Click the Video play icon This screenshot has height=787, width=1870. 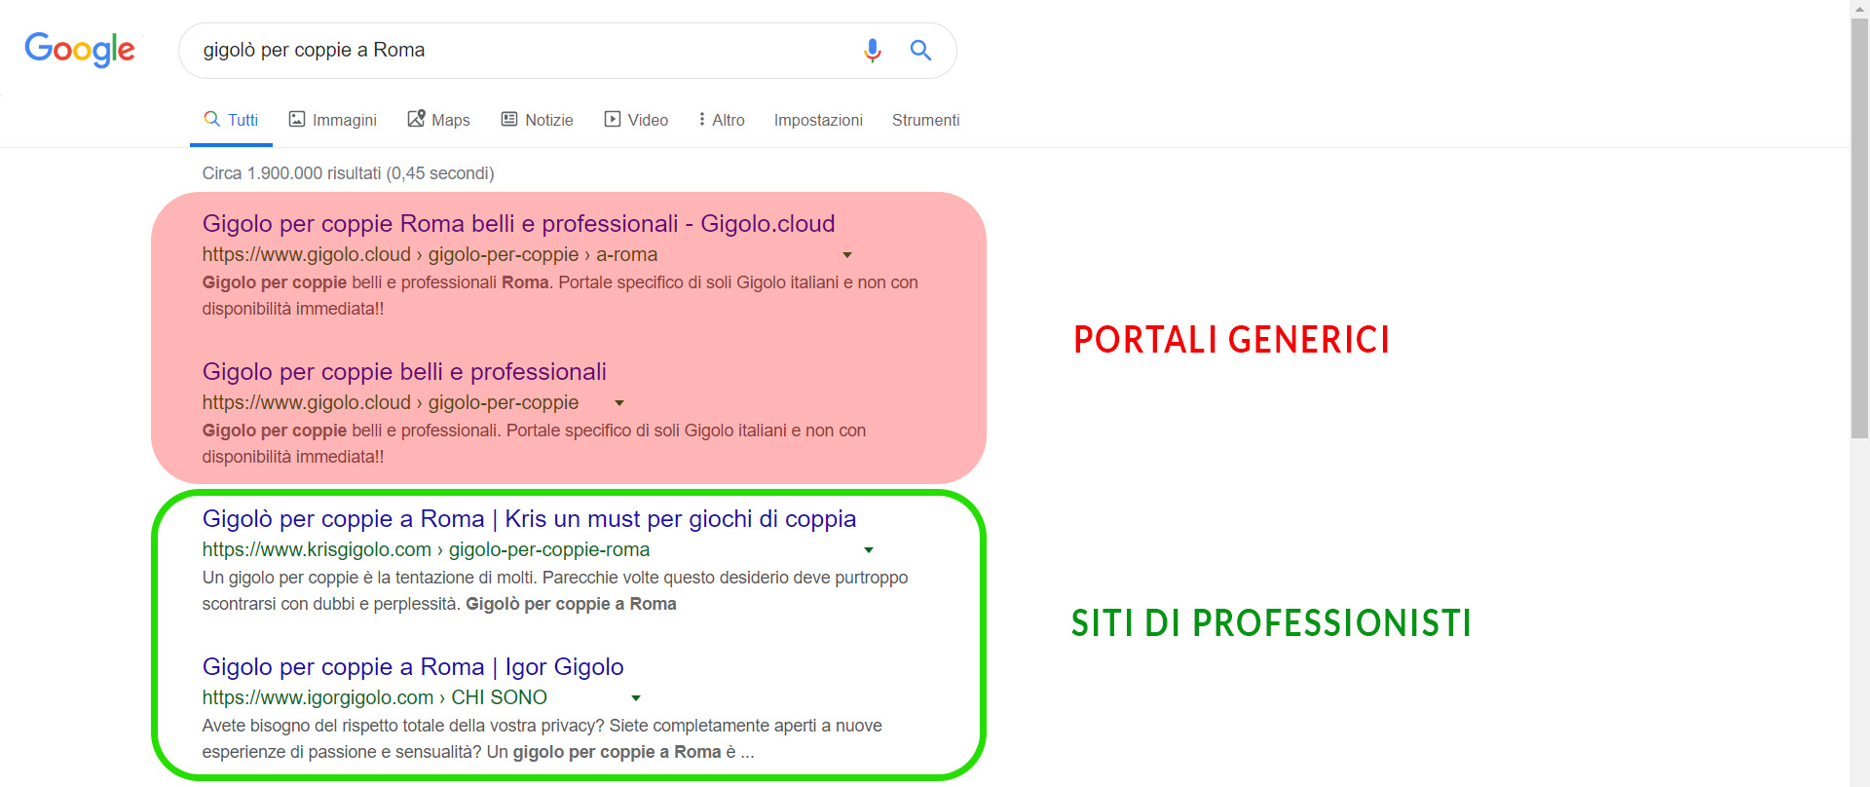pos(613,119)
